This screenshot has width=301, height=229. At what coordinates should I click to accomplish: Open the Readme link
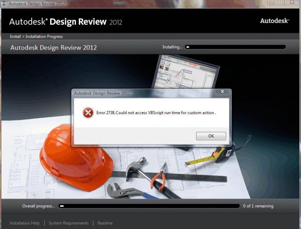tap(105, 223)
